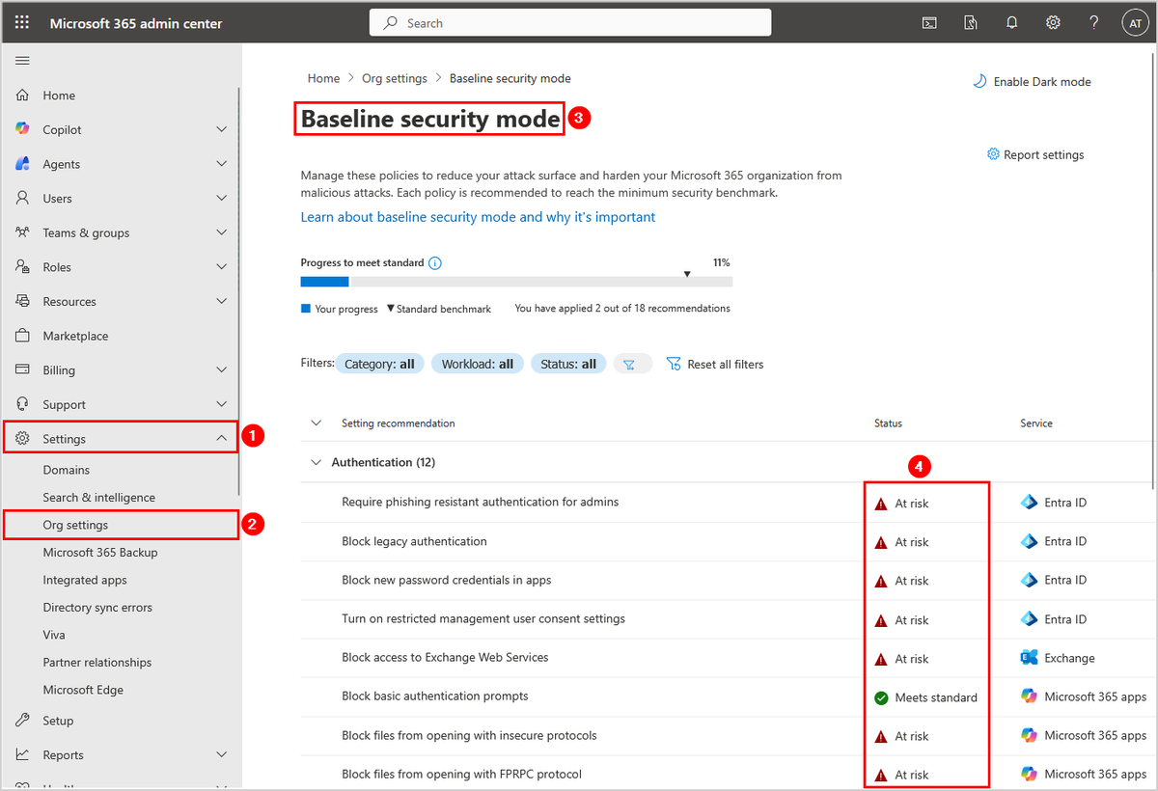The width and height of the screenshot is (1158, 791).
Task: Open notifications bell icon
Action: (x=1012, y=22)
